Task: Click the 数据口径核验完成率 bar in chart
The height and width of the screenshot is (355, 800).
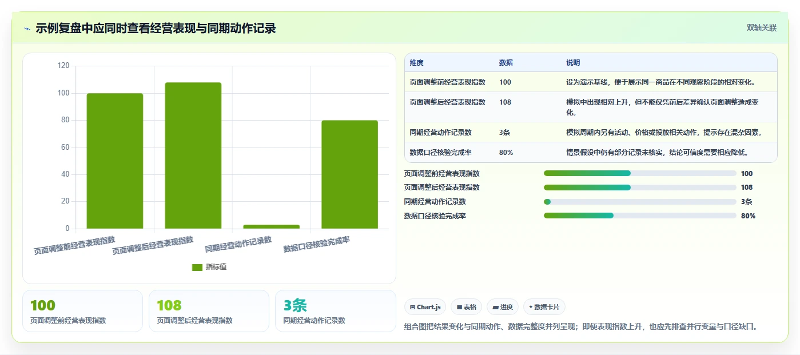Action: pos(349,174)
